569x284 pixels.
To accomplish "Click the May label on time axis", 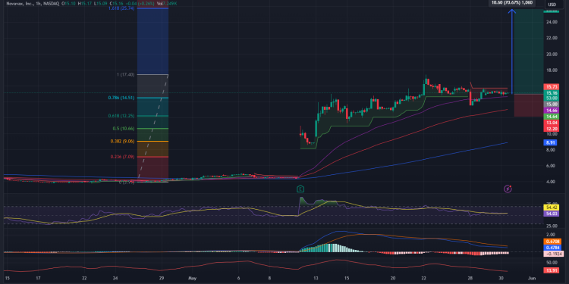I will [192, 279].
